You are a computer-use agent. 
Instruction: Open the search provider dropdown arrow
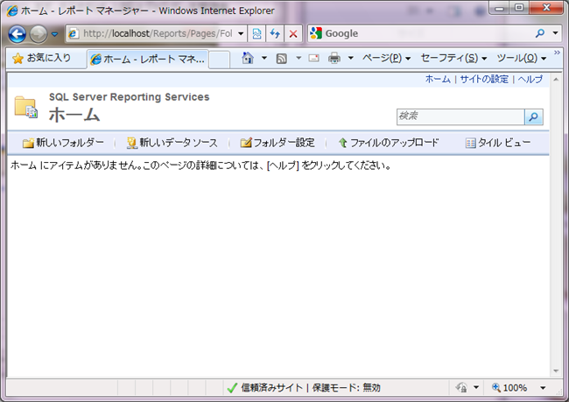point(556,33)
